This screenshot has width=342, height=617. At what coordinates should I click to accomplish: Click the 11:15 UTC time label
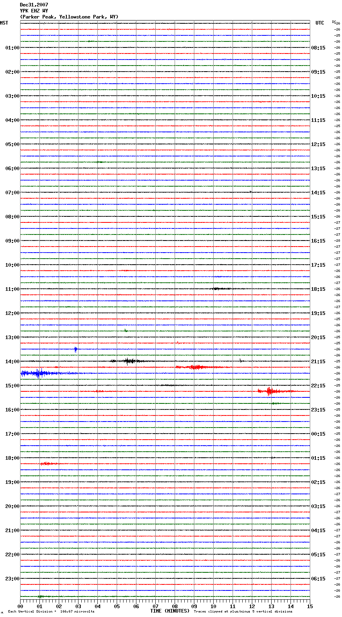tap(318, 120)
